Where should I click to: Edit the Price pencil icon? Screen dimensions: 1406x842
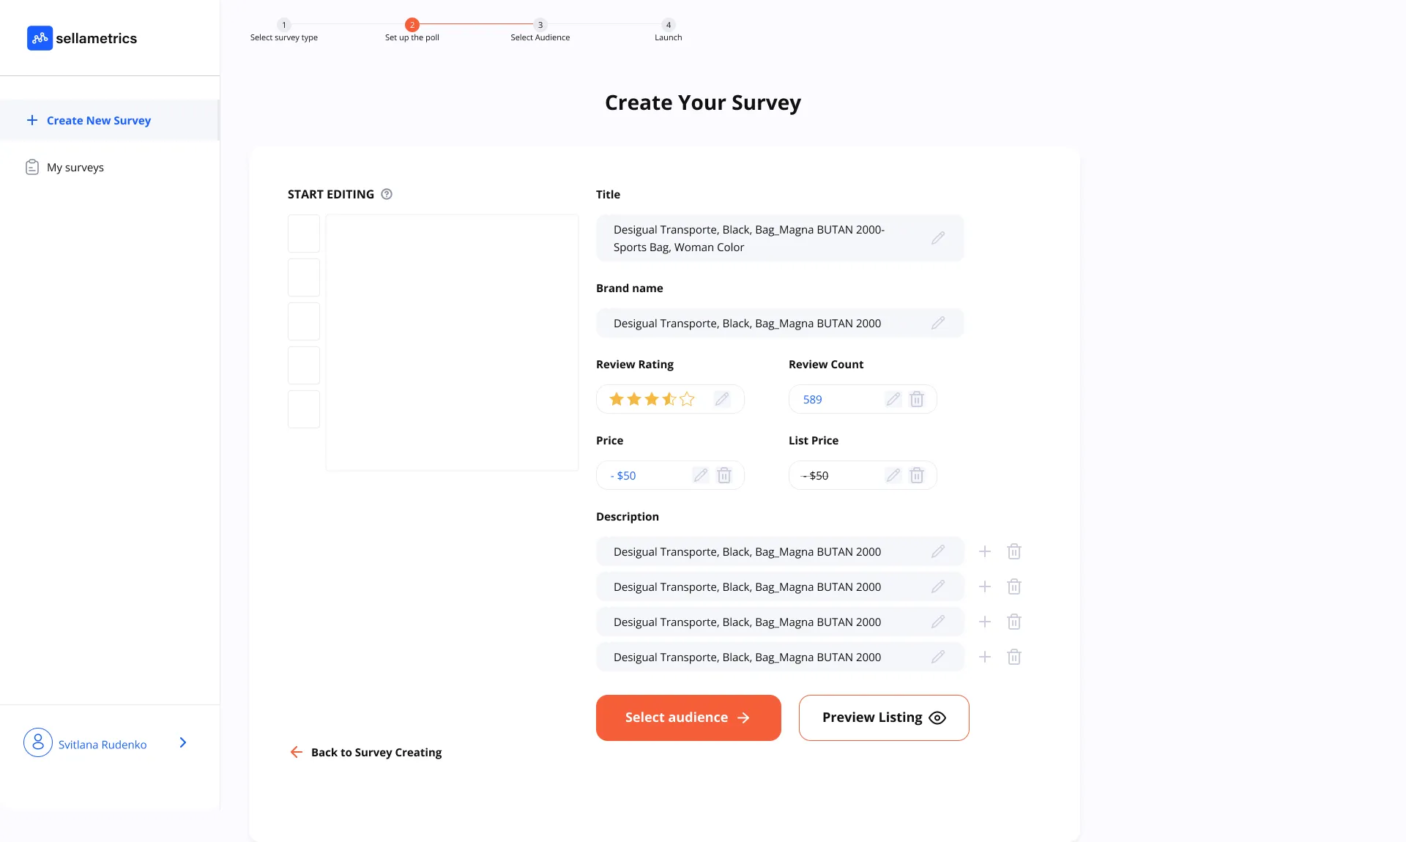coord(701,475)
